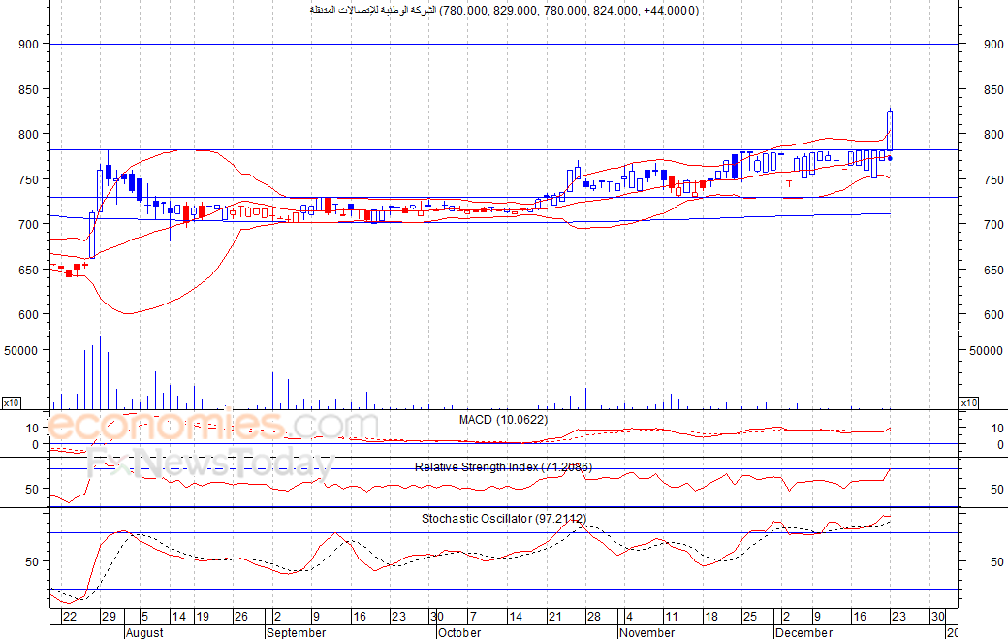
Task: Click the December 23 date label
Action: pos(898,617)
